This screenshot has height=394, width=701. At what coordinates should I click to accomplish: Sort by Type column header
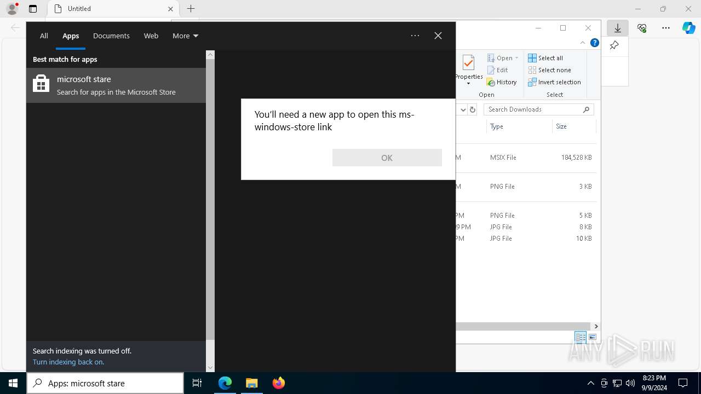click(519, 126)
